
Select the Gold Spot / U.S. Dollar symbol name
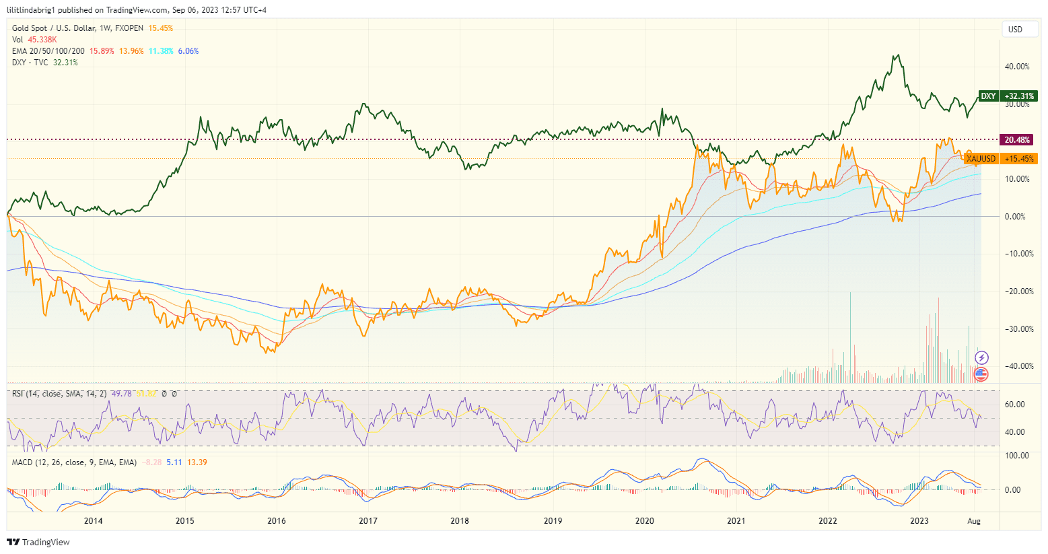click(x=54, y=27)
